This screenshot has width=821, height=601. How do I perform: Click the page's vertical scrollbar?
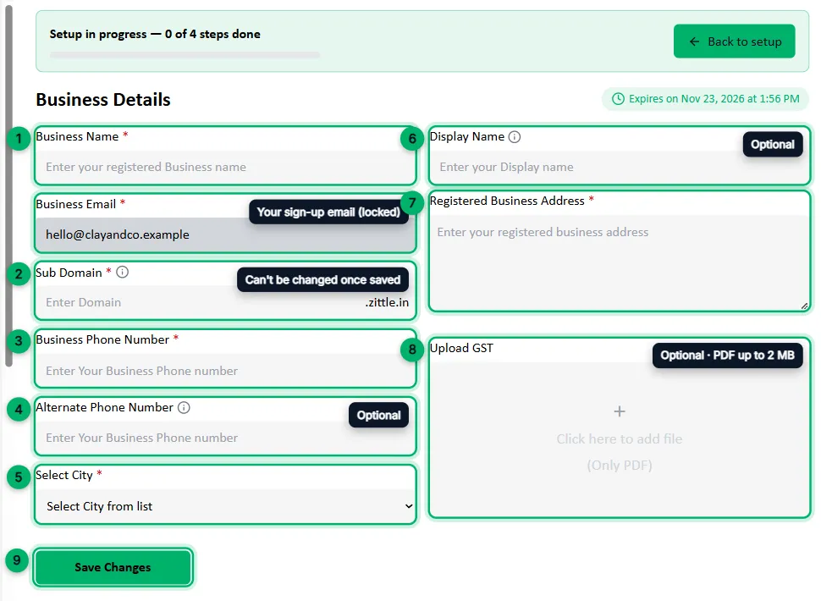(x=8, y=186)
